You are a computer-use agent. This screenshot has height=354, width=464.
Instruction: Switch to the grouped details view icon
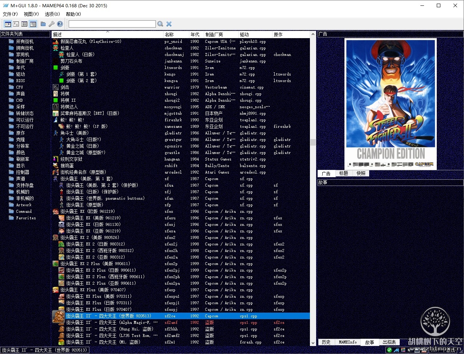click(x=33, y=24)
